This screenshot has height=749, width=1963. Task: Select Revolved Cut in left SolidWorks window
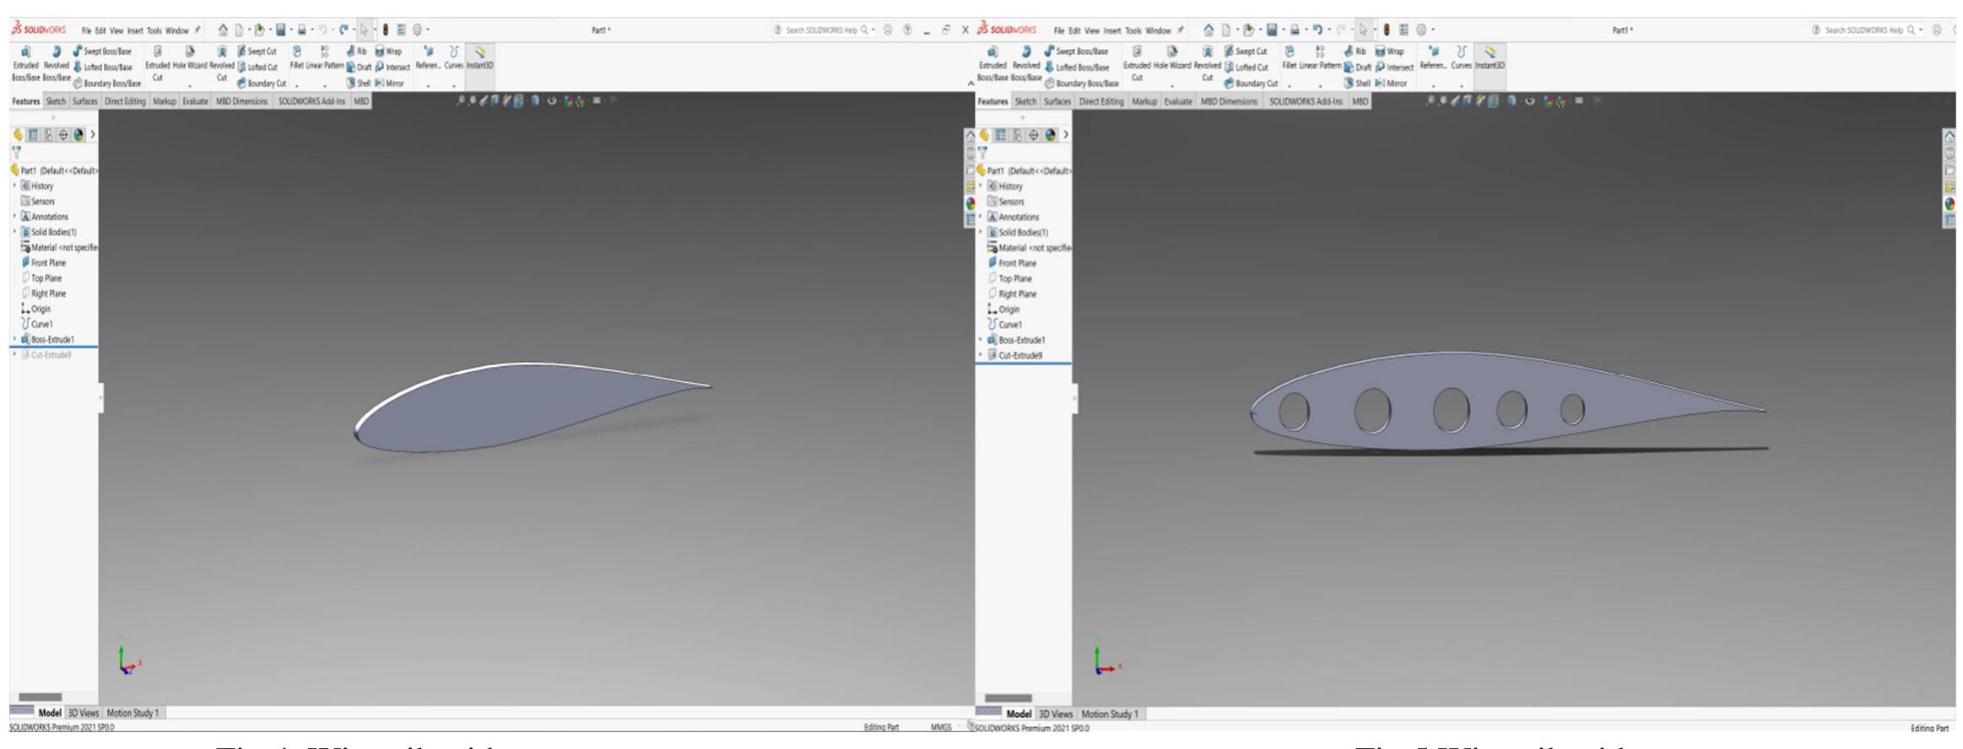221,64
